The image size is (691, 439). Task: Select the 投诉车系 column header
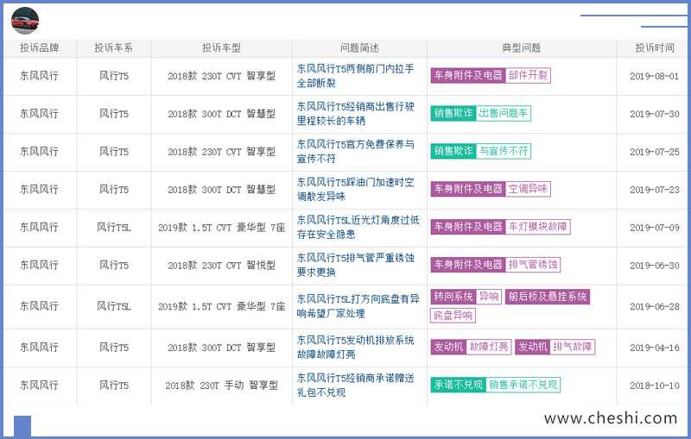point(113,47)
